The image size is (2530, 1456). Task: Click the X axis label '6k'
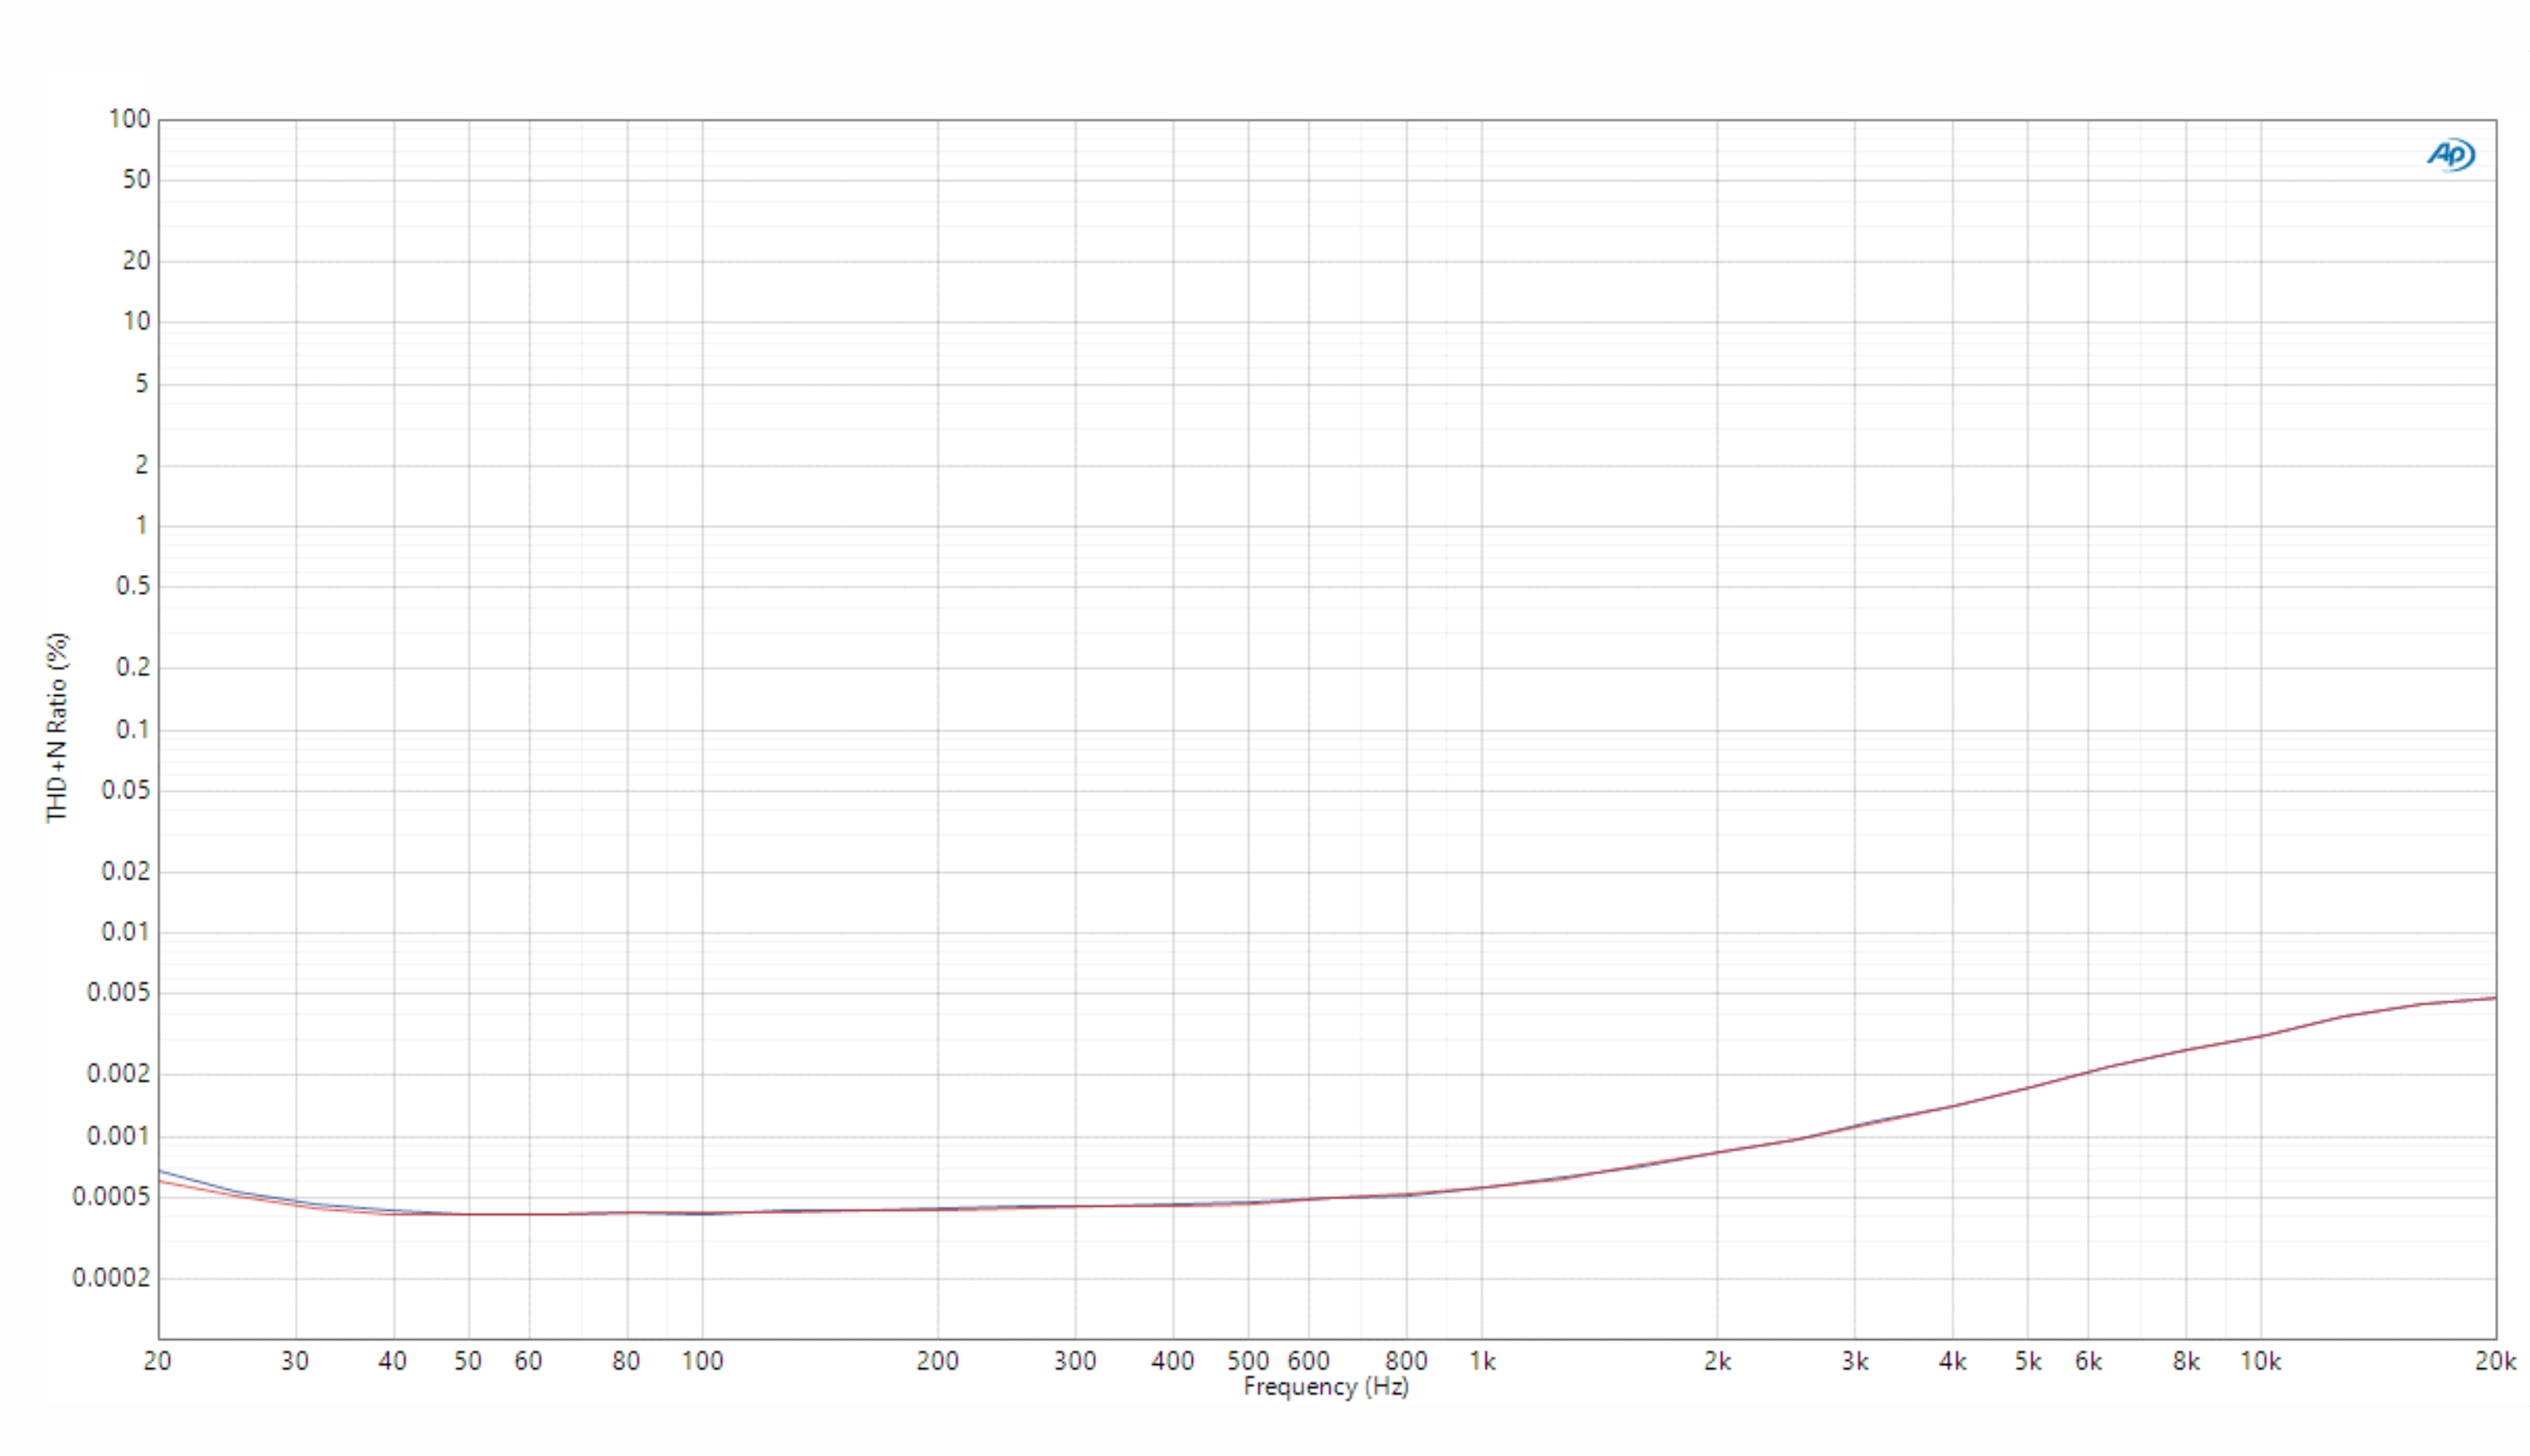(2088, 1361)
